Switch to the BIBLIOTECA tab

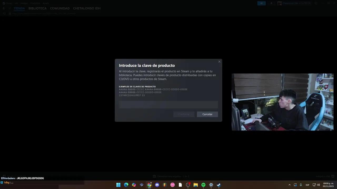[x=38, y=8]
